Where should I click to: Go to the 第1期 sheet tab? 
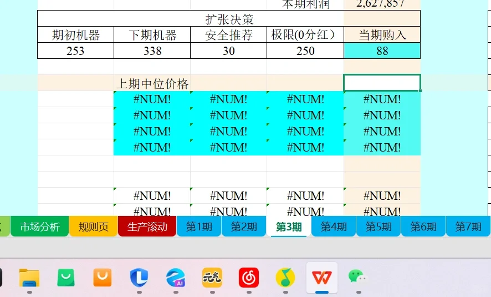click(x=199, y=226)
